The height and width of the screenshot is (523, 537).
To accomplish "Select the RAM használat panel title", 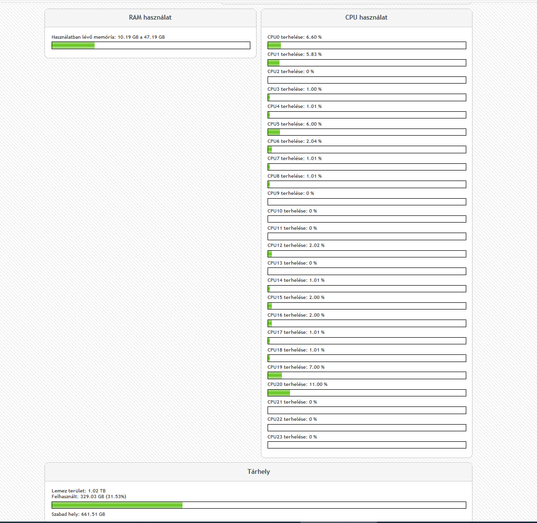I will (x=150, y=18).
